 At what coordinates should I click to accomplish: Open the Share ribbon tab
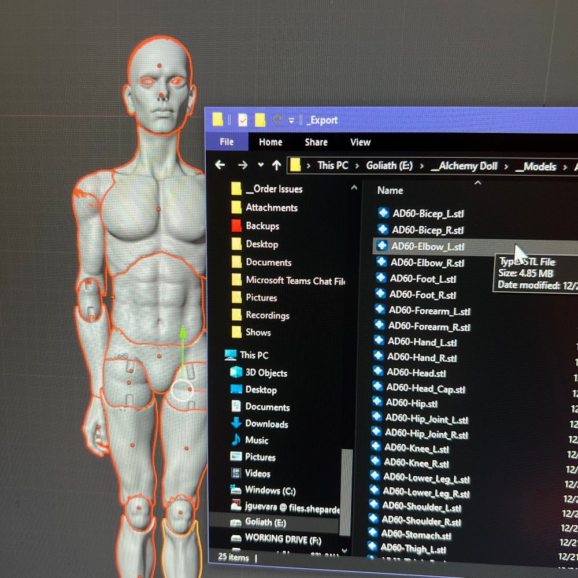(316, 142)
